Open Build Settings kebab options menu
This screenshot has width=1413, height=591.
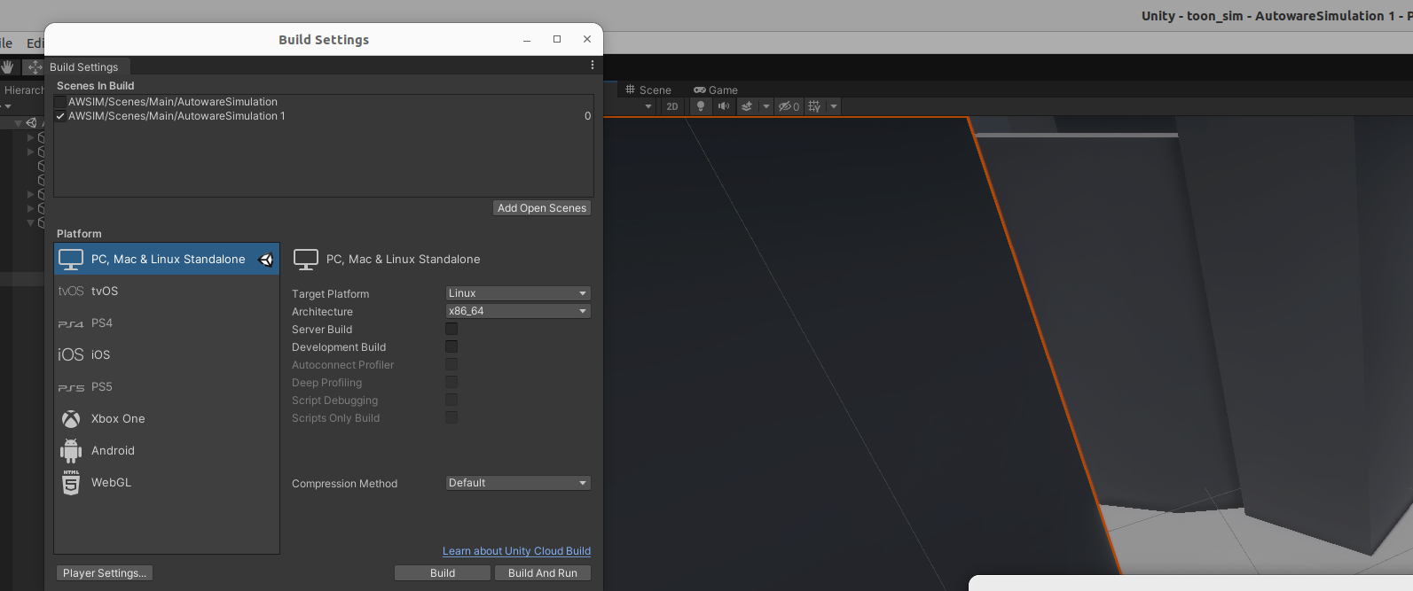pos(593,65)
